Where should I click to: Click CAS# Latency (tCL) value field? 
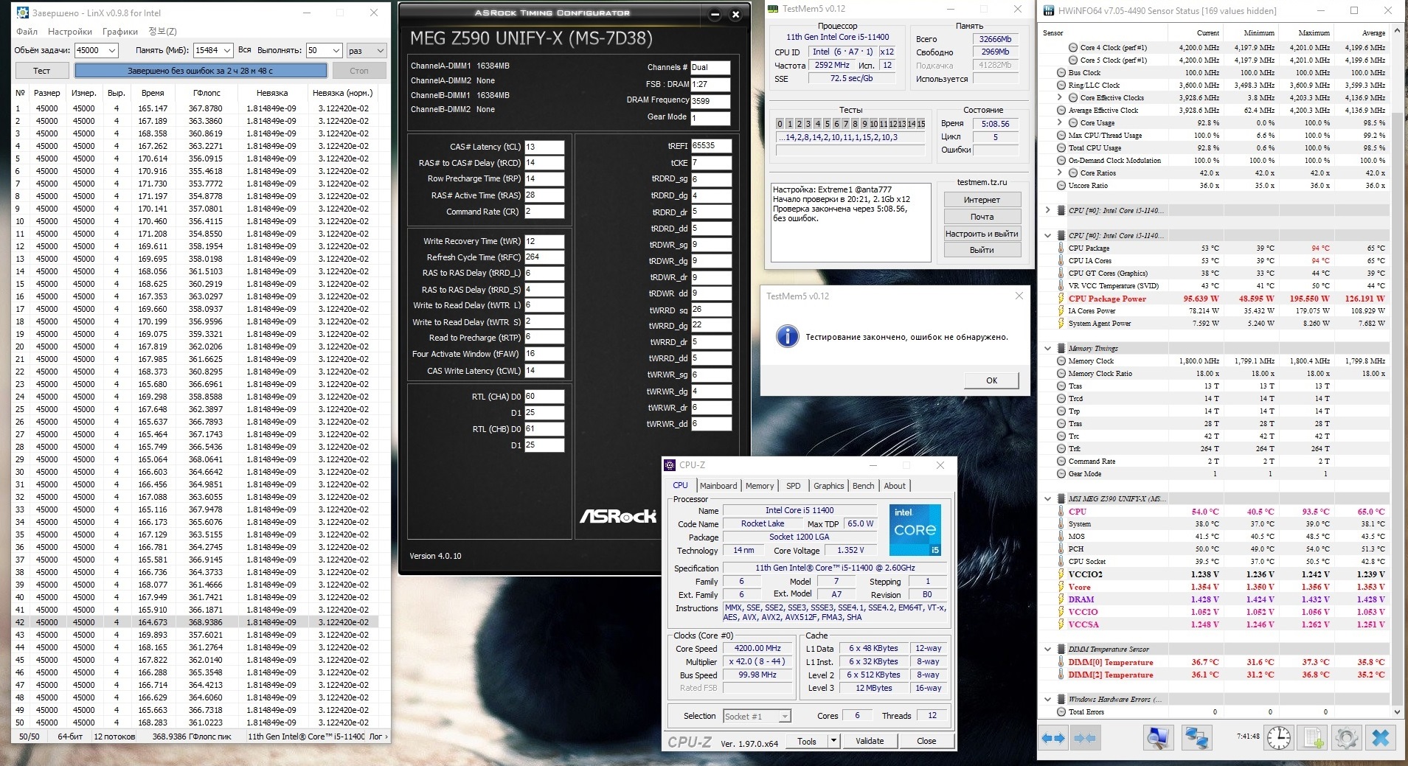(544, 147)
